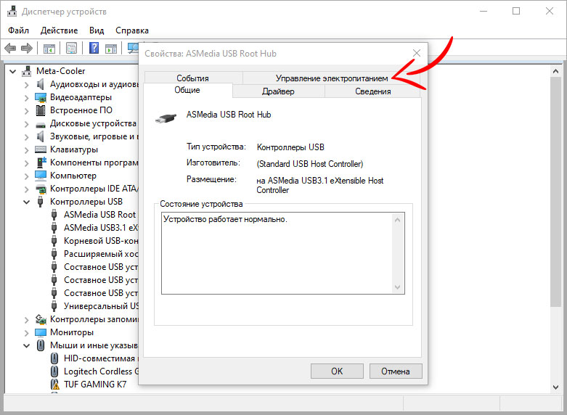Click the Видеоадаптеры display adapter icon
This screenshot has height=415, width=567.
pos(41,97)
